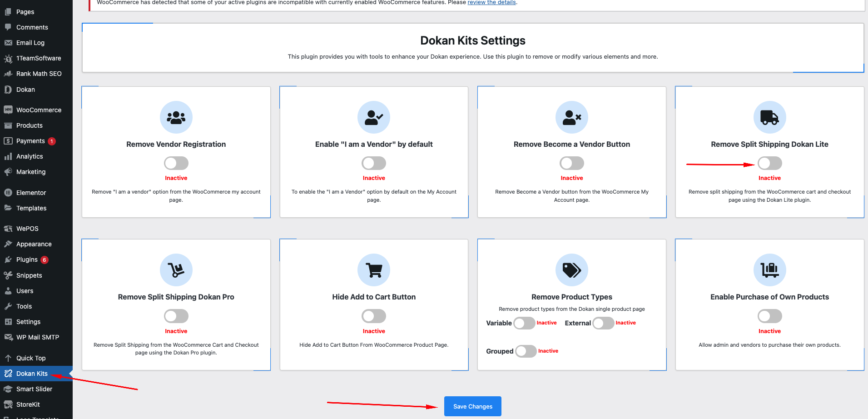Click the StoreKit sidebar icon
This screenshot has width=868, height=419.
(x=8, y=404)
